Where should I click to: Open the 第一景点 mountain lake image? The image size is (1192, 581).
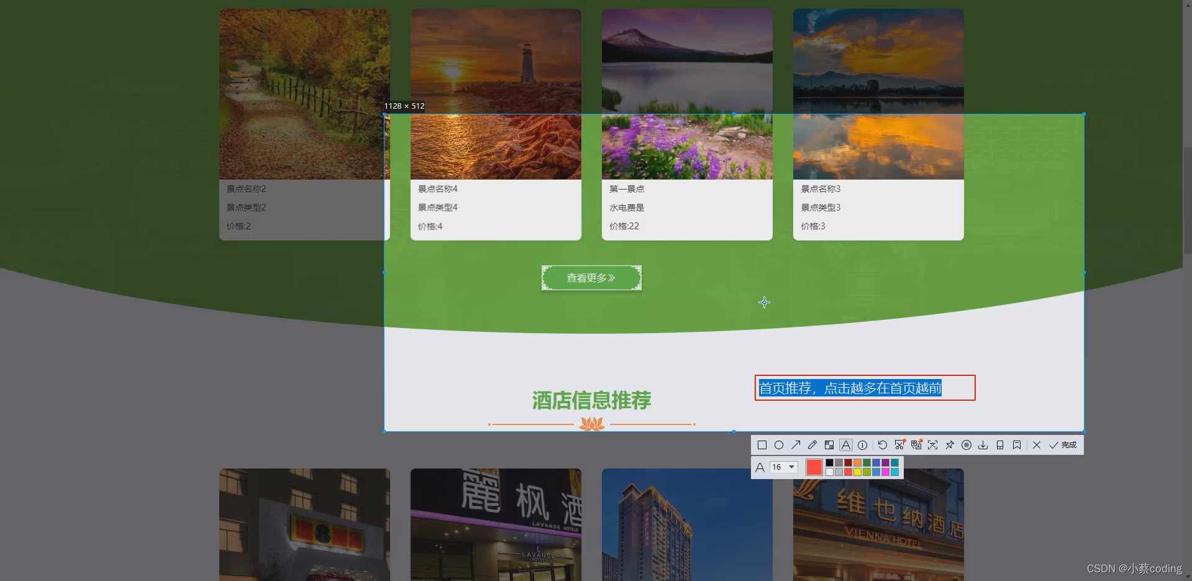687,94
